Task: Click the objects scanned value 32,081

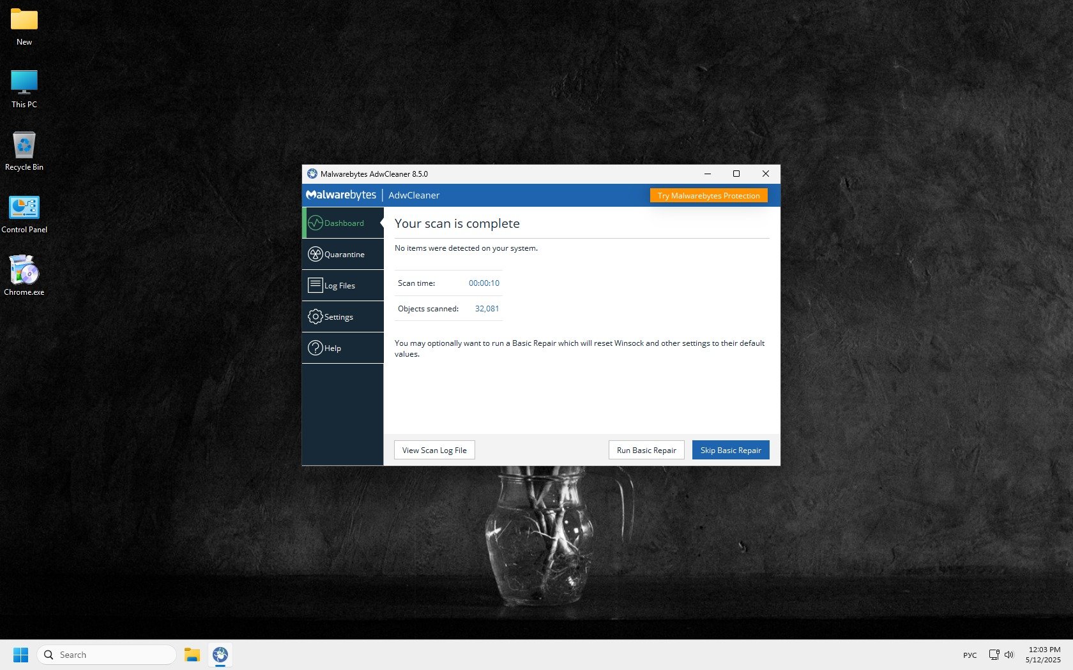Action: pos(487,309)
